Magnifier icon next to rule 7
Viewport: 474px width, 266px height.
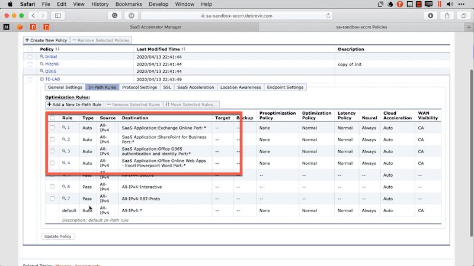pyautogui.click(x=64, y=199)
